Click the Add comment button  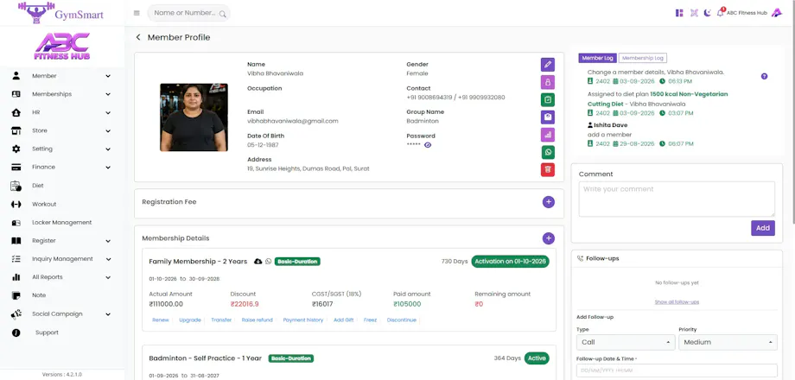tap(762, 228)
